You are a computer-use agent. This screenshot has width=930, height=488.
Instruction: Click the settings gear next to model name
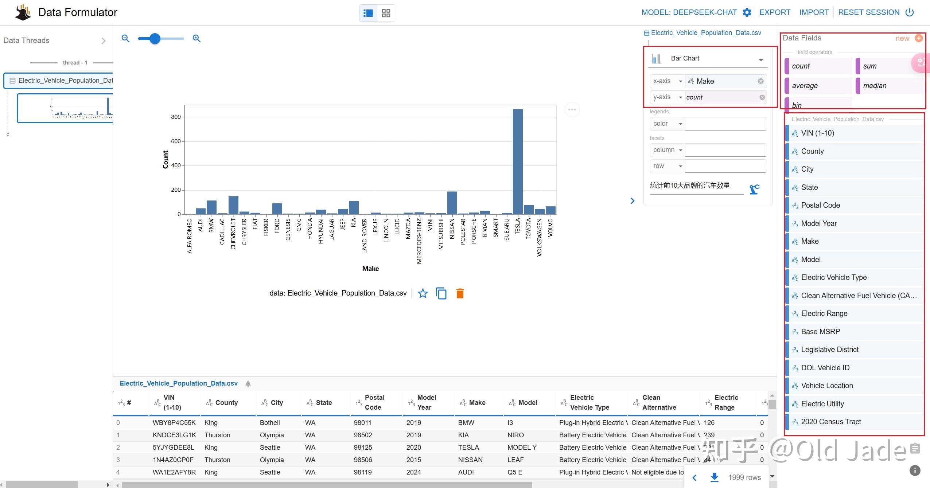746,12
